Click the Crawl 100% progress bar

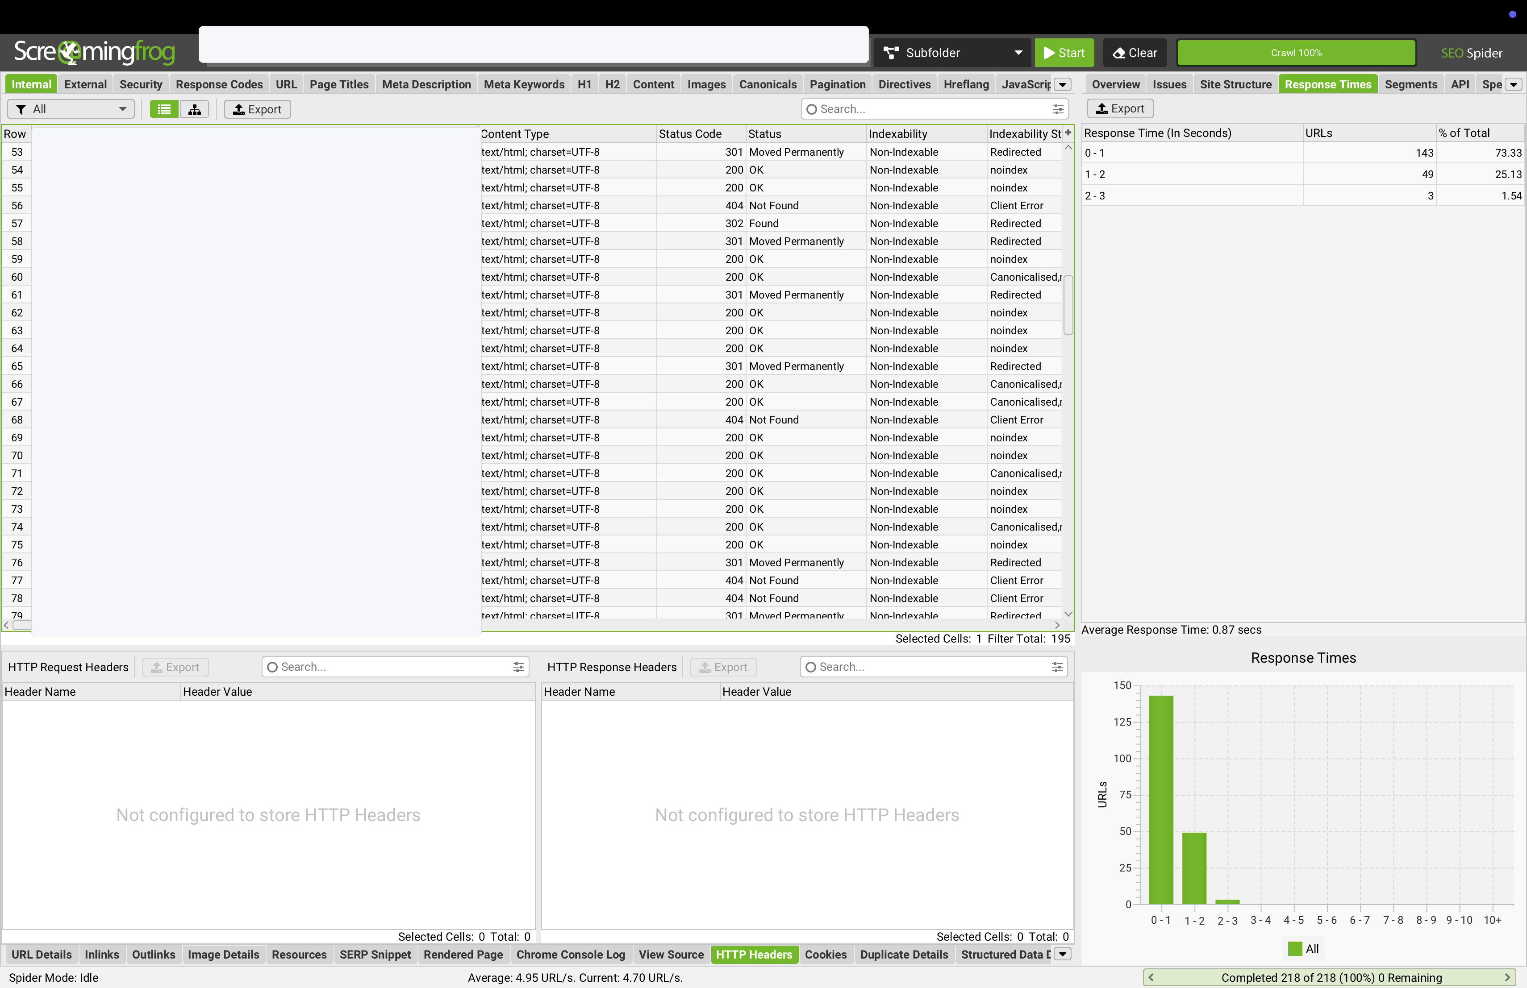tap(1296, 53)
